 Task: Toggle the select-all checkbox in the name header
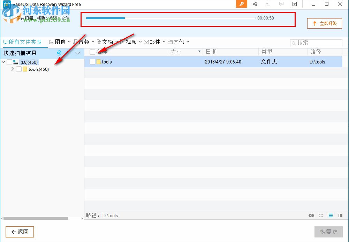[92, 52]
